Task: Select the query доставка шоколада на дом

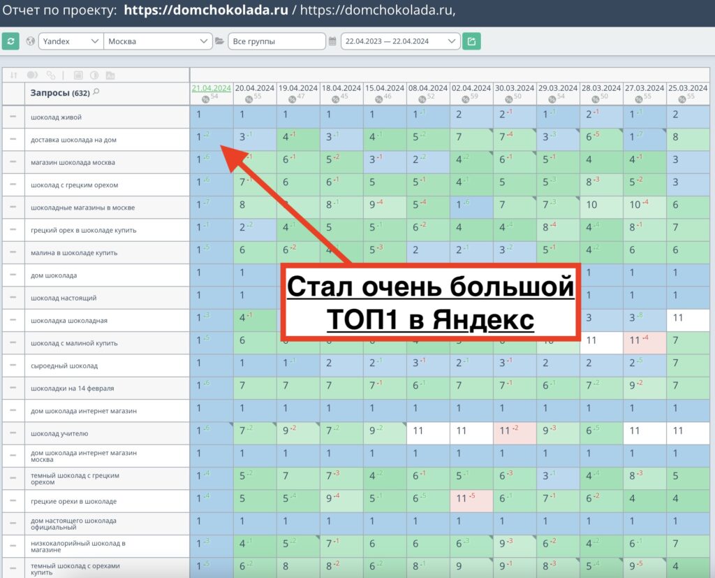Action: pos(73,140)
